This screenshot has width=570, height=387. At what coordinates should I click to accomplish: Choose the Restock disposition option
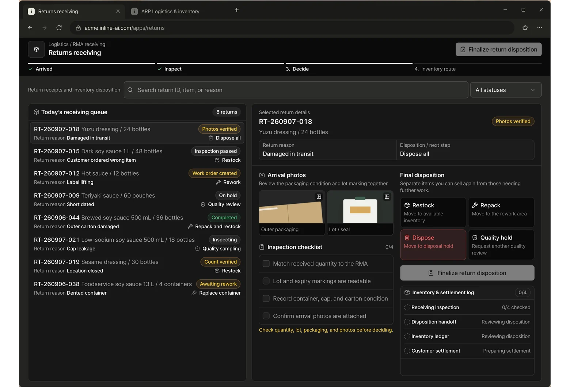[433, 212]
